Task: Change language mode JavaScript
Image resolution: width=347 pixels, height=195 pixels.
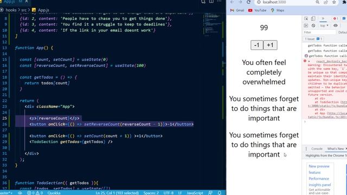Action: click(x=195, y=193)
